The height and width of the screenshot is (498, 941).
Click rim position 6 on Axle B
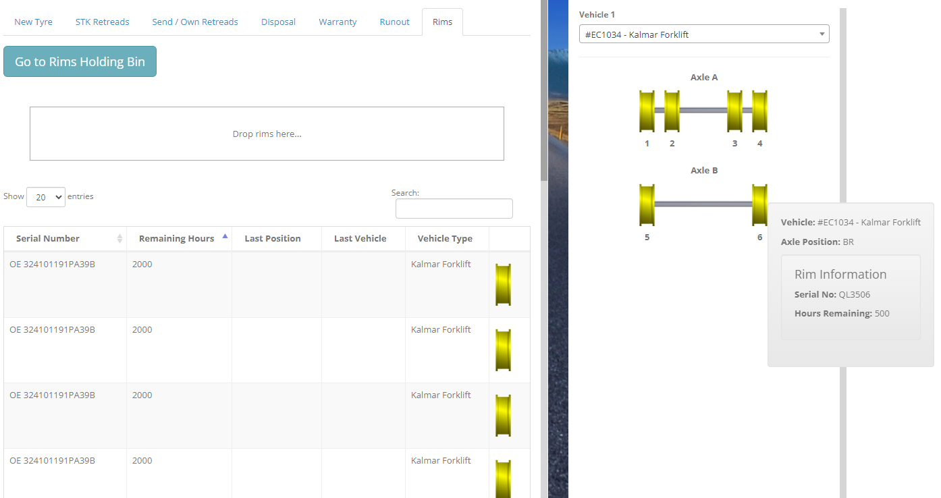(759, 204)
